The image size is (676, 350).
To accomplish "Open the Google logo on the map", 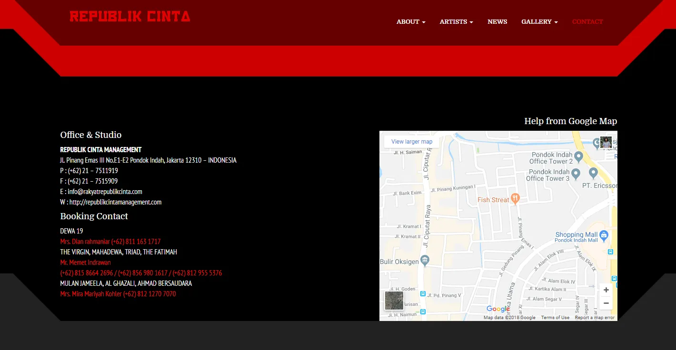I will pos(498,309).
